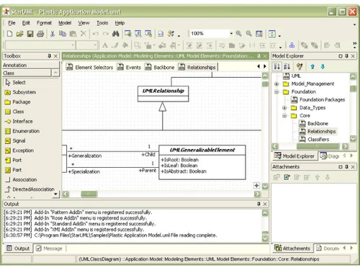Click the Redo arrow icon
The height and width of the screenshot is (270, 360).
pos(105,34)
